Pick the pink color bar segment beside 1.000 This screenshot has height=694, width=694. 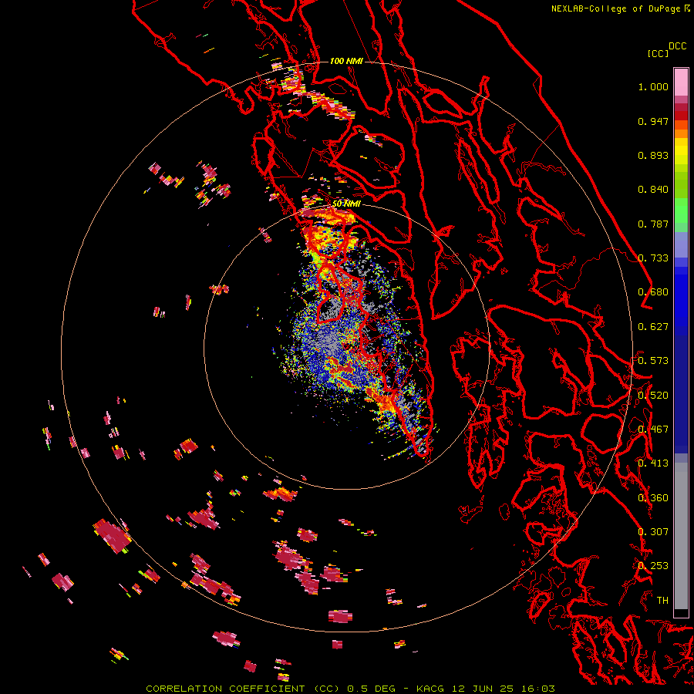click(x=681, y=83)
